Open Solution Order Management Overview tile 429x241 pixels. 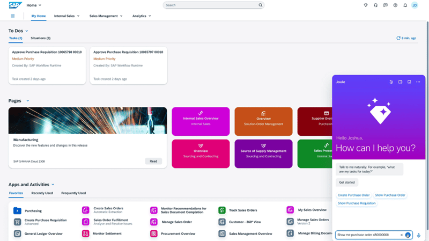point(263,121)
